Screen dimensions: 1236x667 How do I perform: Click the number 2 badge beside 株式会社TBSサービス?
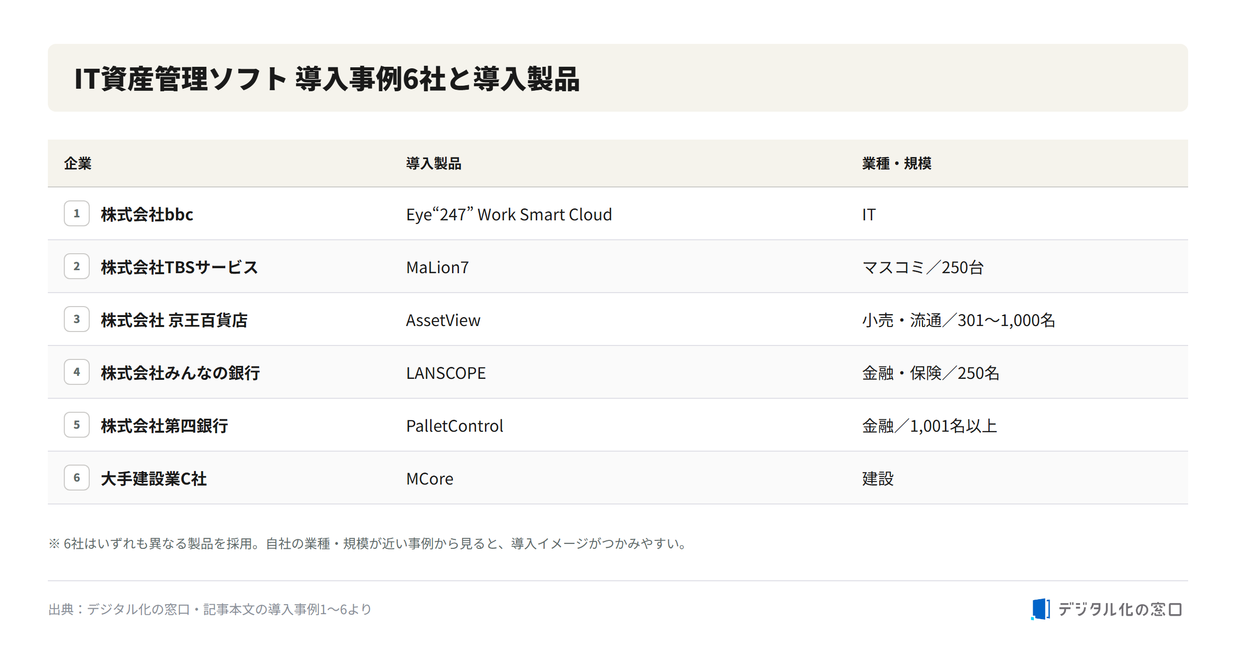(77, 266)
